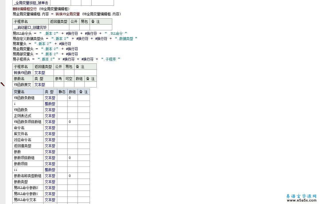319x204 pixels.
Task: Select variable VB函数条项目数组 cell
Action: point(28,122)
